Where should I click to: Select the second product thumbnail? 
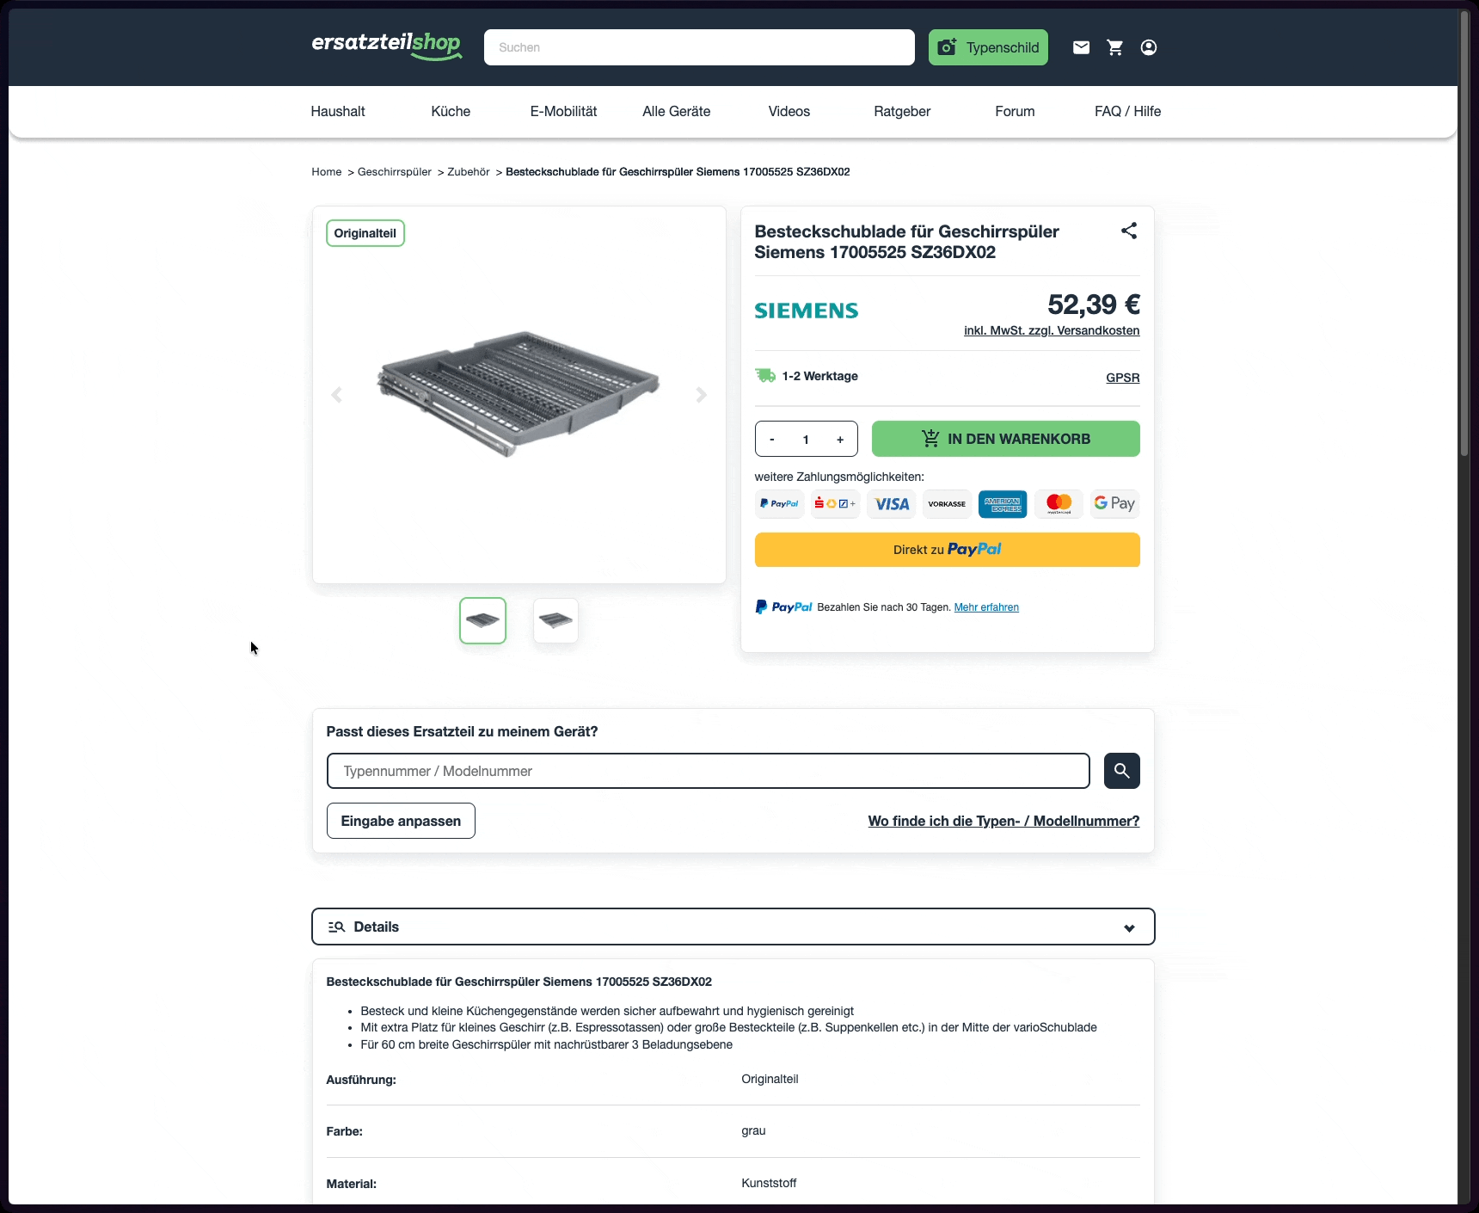point(555,620)
